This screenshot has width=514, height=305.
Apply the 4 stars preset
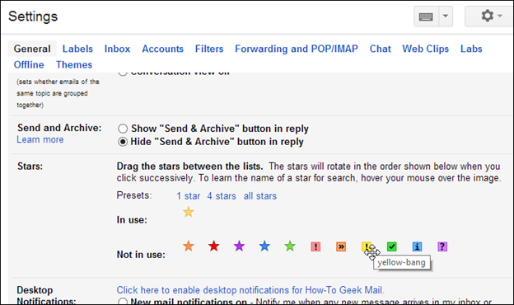point(222,196)
